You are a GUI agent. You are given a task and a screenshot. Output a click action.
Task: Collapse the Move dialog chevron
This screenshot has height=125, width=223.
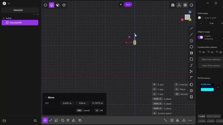[46, 98]
